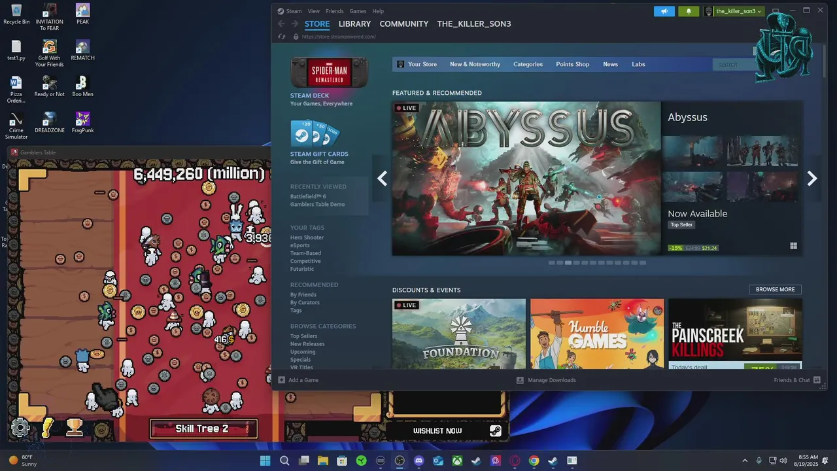The image size is (837, 471).
Task: Launch PEAK desktop shortcut
Action: (82, 14)
